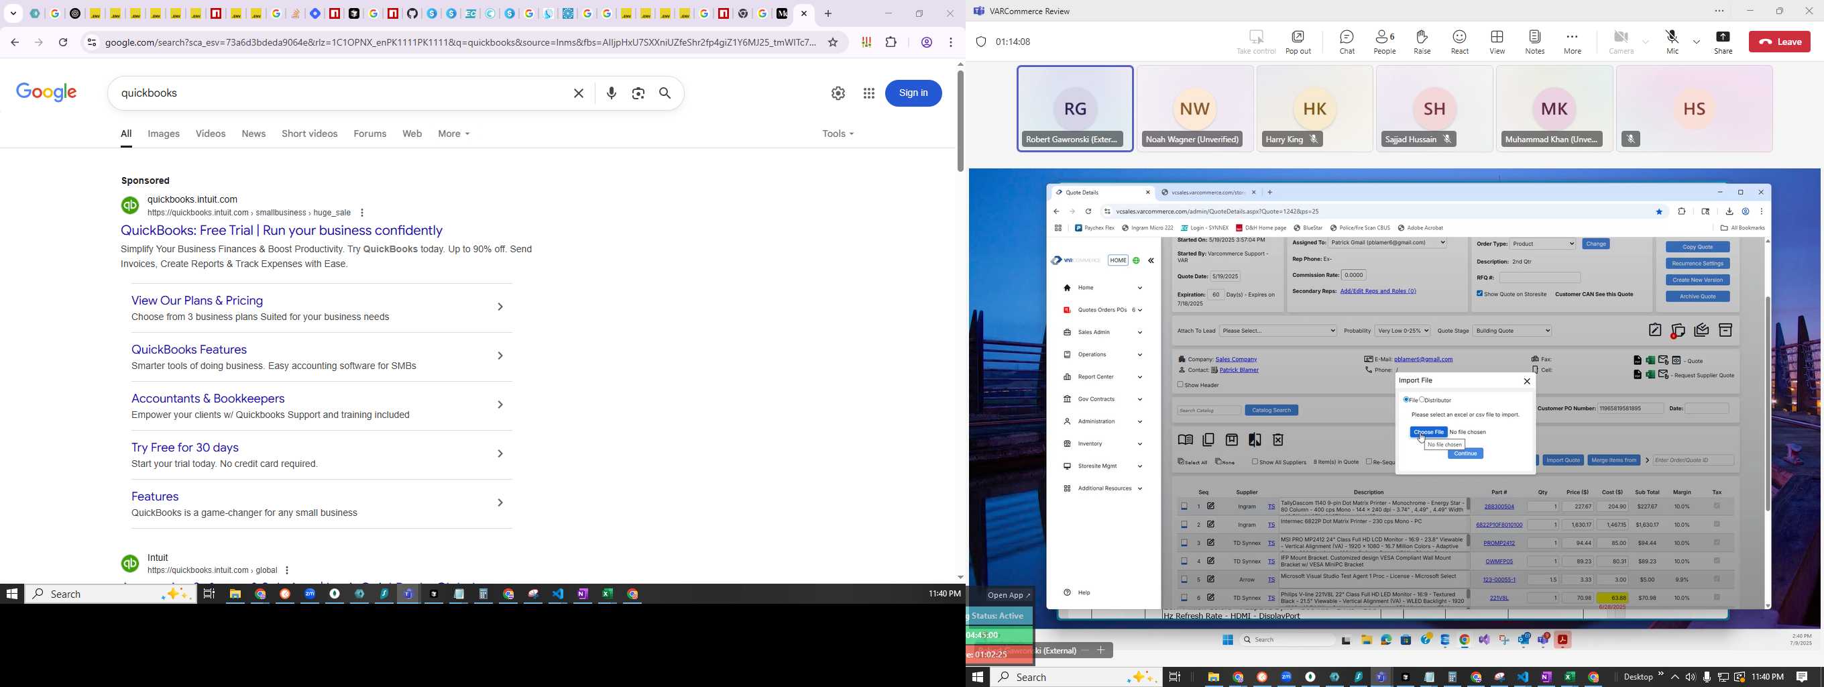This screenshot has width=1824, height=687.
Task: Start a Google voice search
Action: [612, 93]
